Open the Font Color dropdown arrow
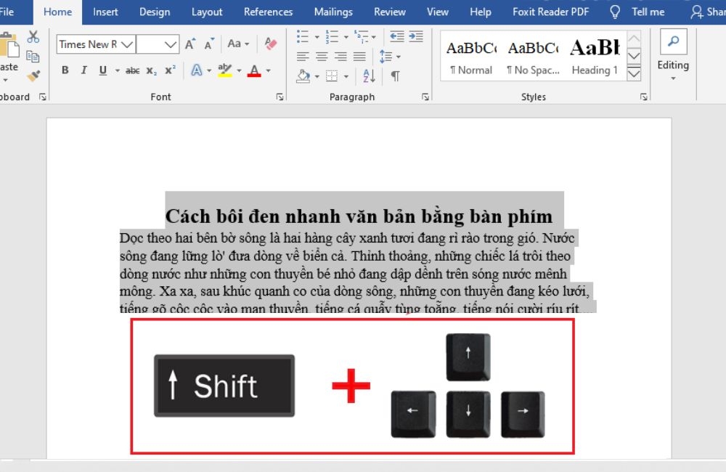The image size is (726, 472). pyautogui.click(x=268, y=70)
